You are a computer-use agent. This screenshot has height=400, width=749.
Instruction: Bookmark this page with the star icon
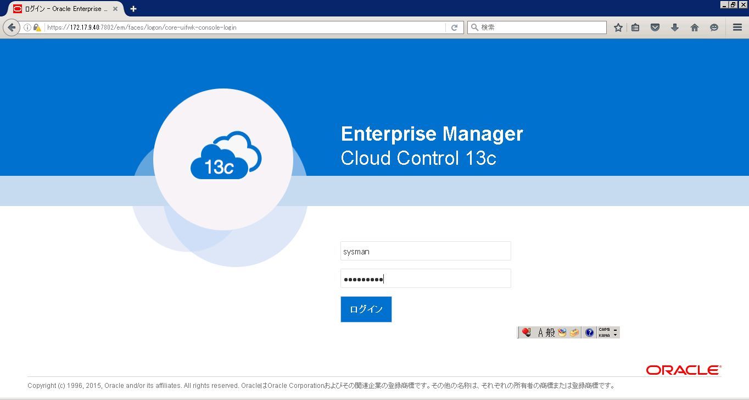click(x=618, y=27)
